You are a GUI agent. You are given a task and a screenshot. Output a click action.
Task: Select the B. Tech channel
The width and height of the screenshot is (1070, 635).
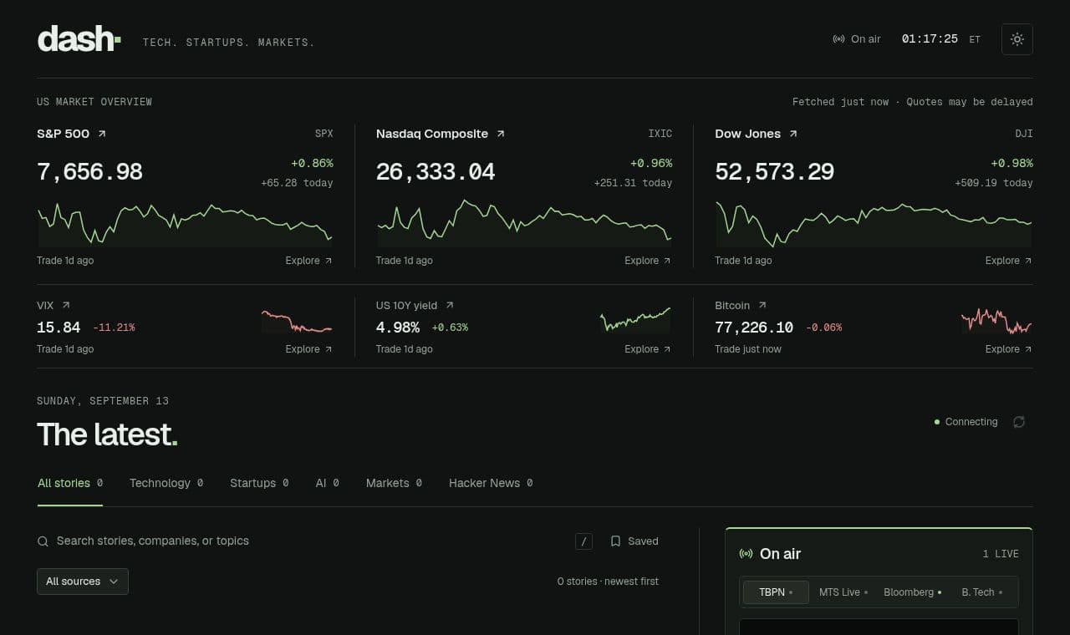(982, 592)
